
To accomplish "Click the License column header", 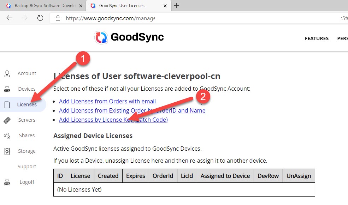I will pyautogui.click(x=80, y=176).
